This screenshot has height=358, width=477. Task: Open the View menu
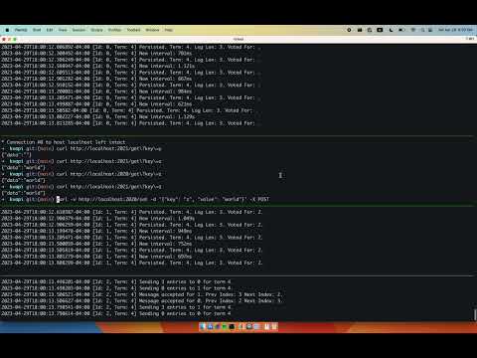tap(63, 30)
